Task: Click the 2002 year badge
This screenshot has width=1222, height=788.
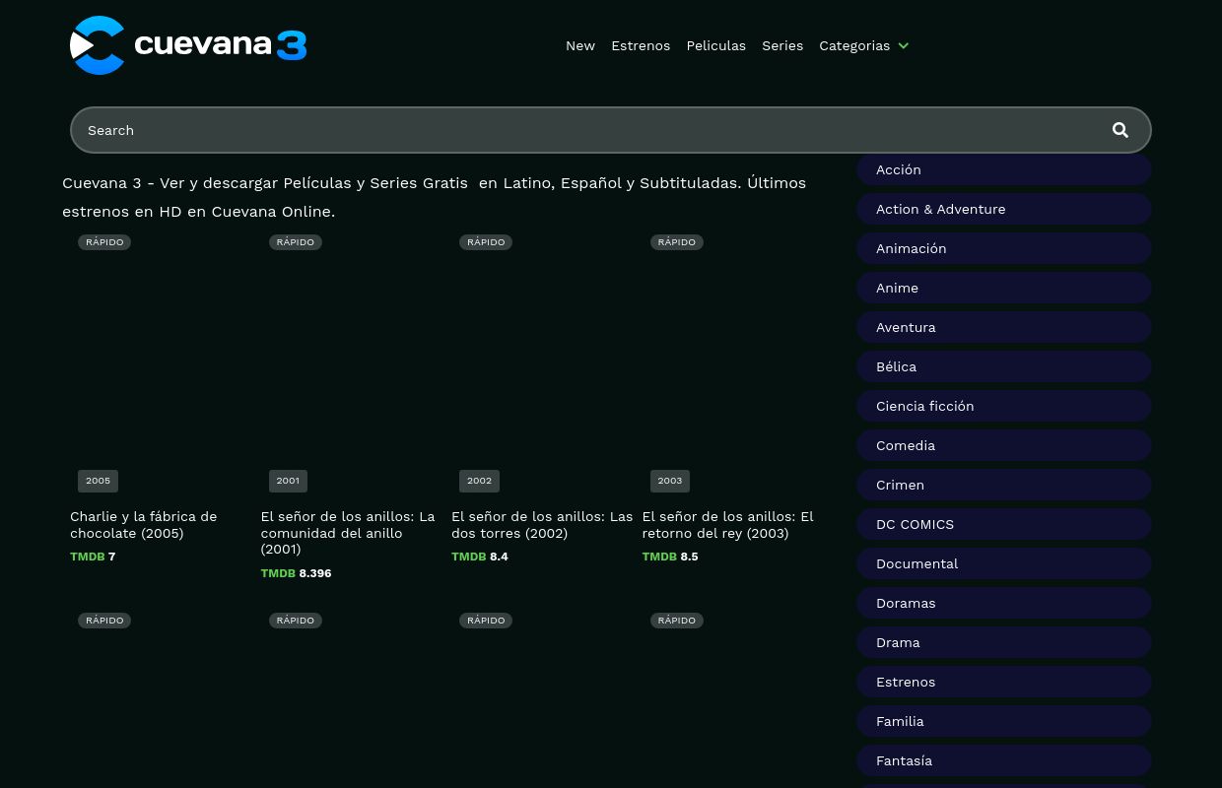Action: pos(479,481)
